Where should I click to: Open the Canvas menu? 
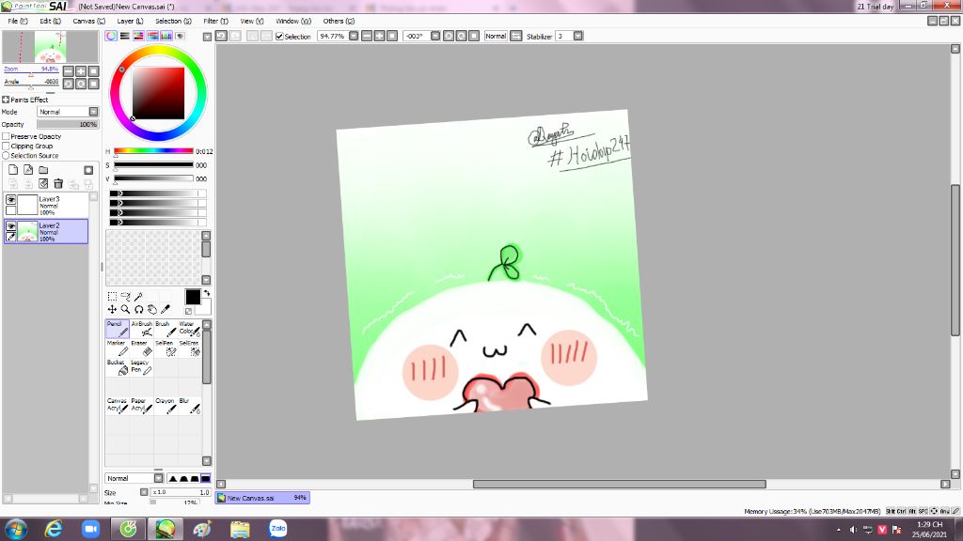click(89, 21)
